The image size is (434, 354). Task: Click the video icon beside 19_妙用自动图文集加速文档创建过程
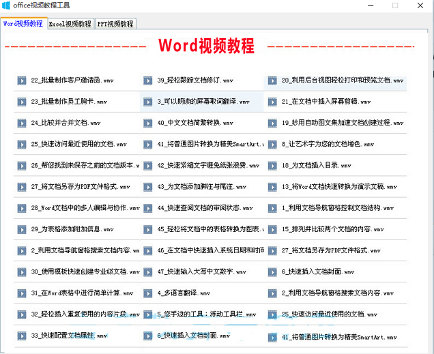pos(272,123)
